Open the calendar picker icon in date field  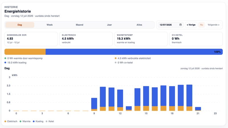tap(180, 25)
